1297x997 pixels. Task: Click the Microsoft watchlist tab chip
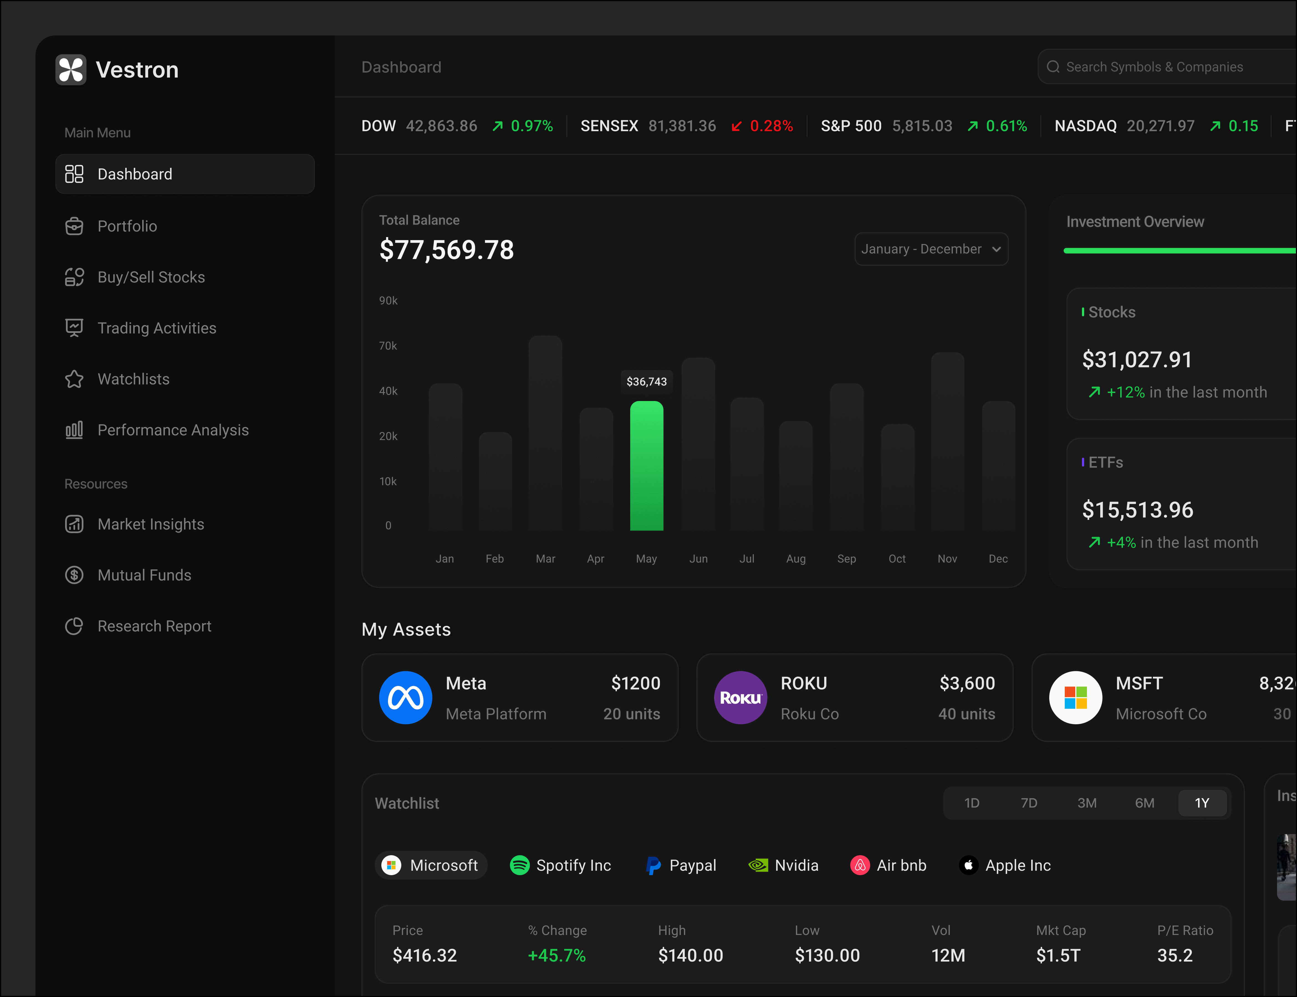(x=431, y=865)
